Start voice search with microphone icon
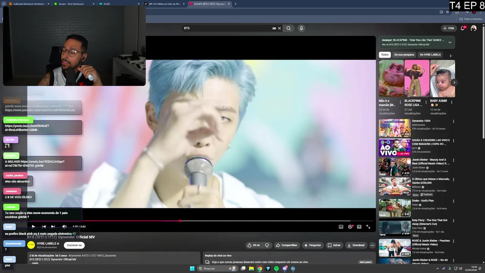This screenshot has width=485, height=273. (301, 28)
